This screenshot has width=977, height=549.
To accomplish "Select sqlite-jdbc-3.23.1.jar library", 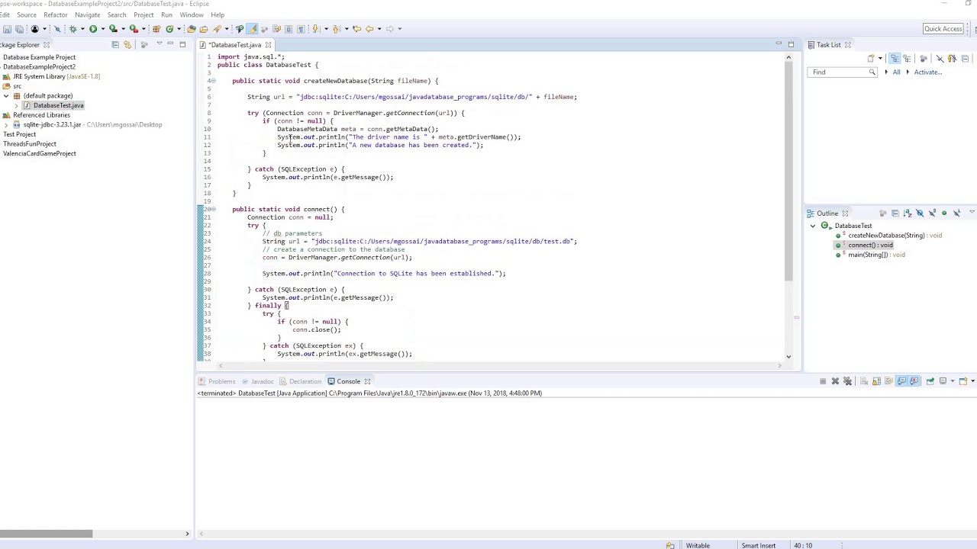I will click(x=52, y=124).
